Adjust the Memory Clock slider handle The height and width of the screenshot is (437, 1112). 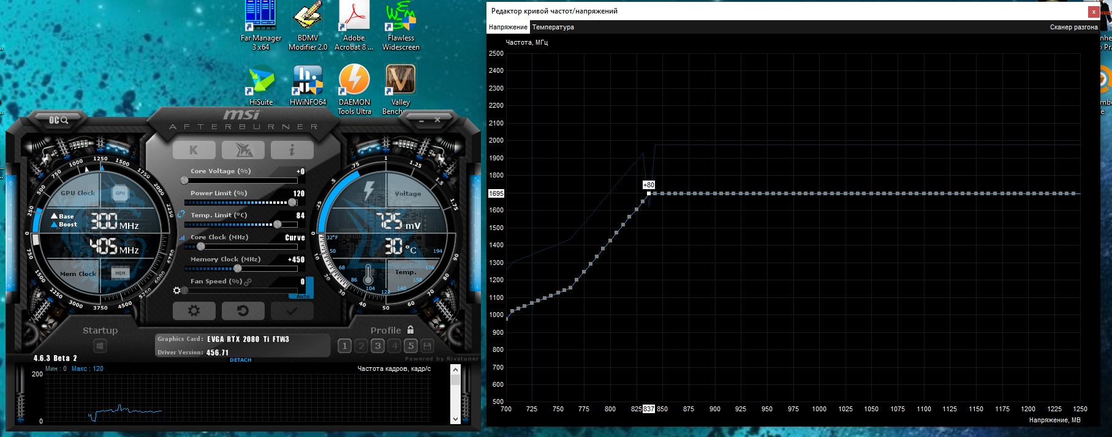coord(238,269)
